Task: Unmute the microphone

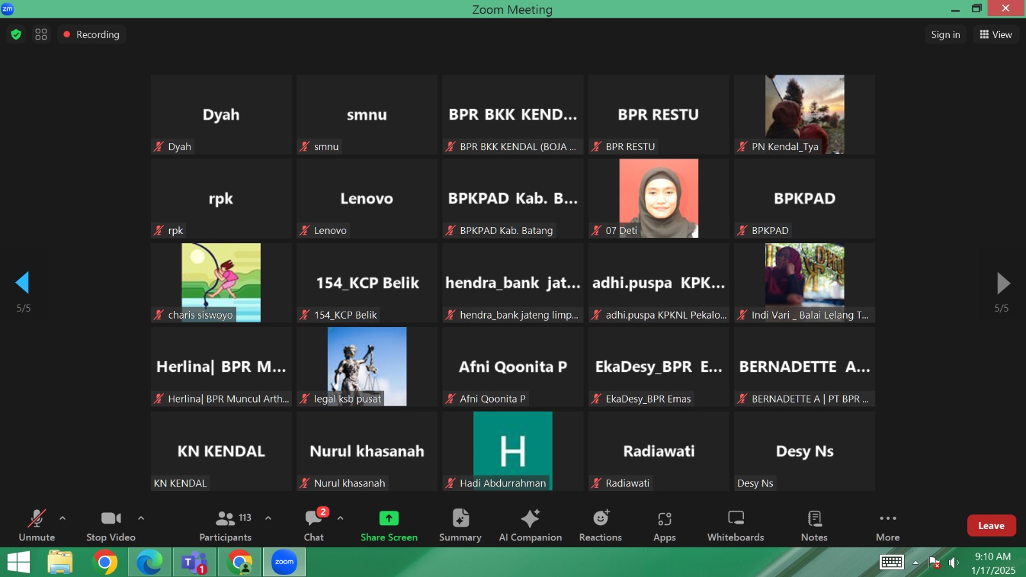Action: pyautogui.click(x=37, y=525)
